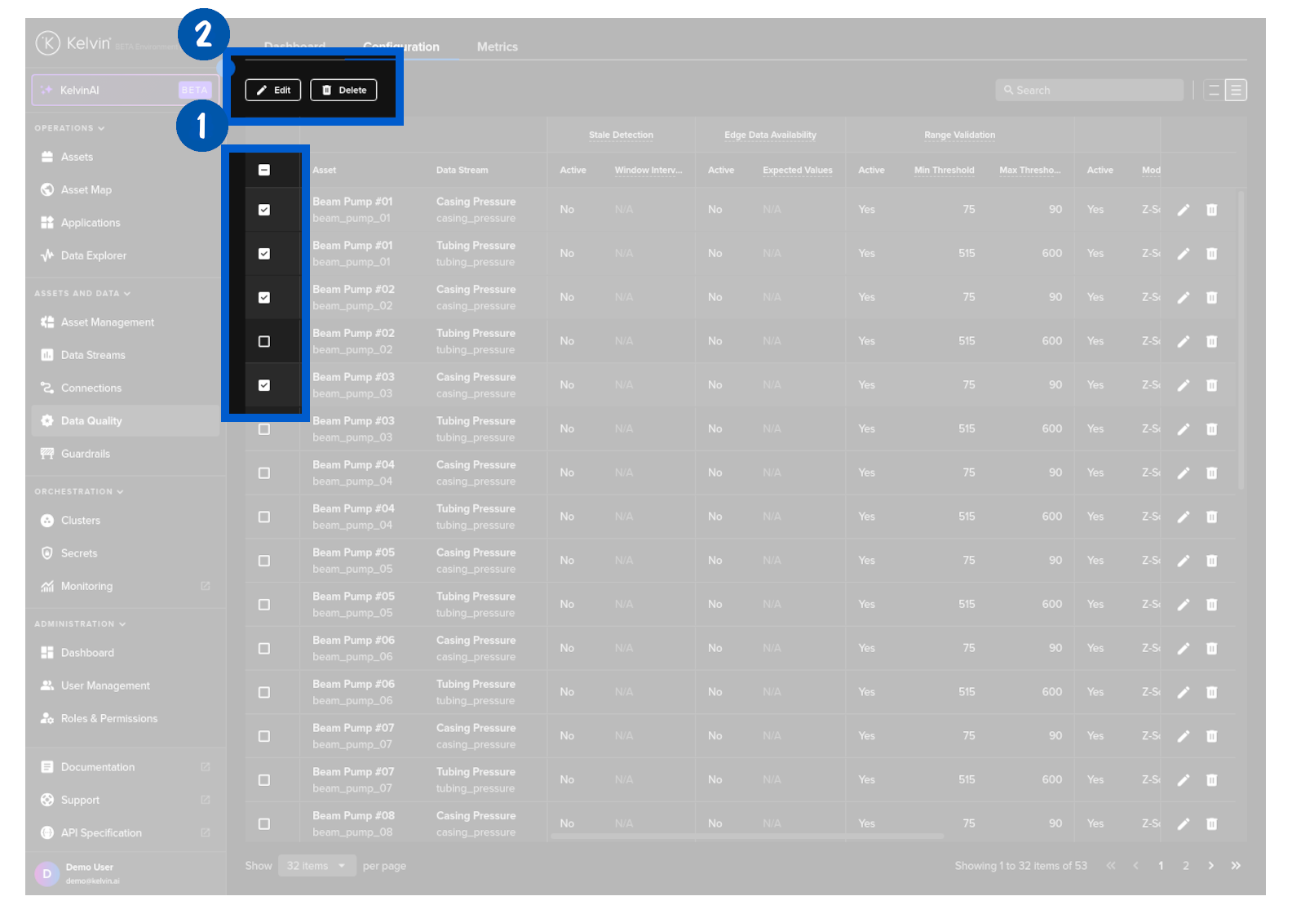Click the Search input field
This screenshot has width=1292, height=914.
click(1089, 91)
